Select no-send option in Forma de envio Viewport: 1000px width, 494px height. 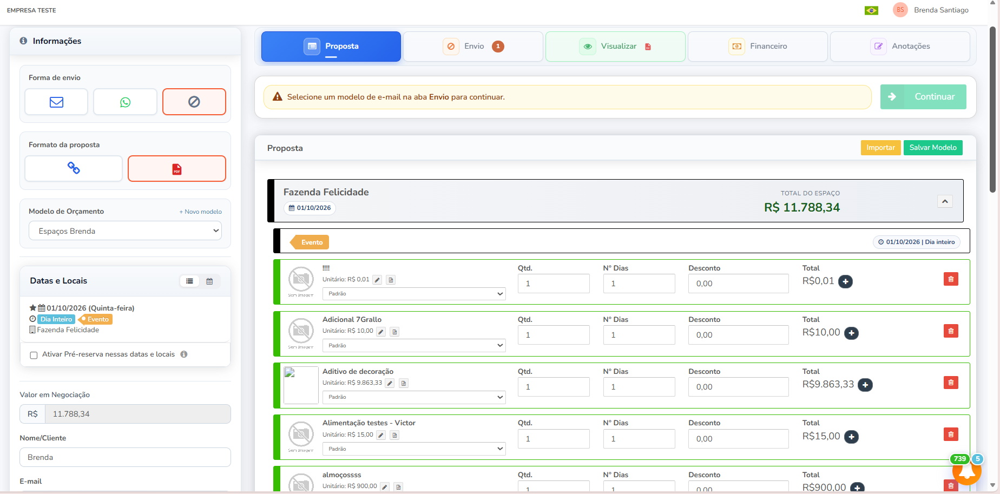(194, 102)
